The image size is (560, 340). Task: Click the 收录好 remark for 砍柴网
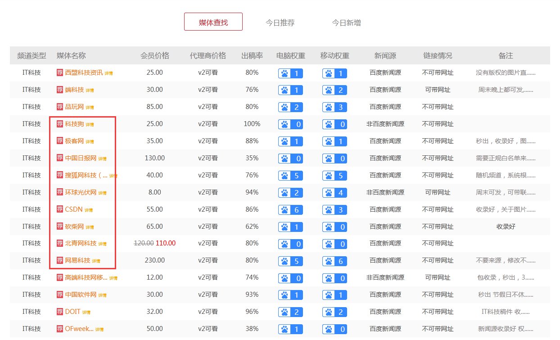(x=506, y=226)
